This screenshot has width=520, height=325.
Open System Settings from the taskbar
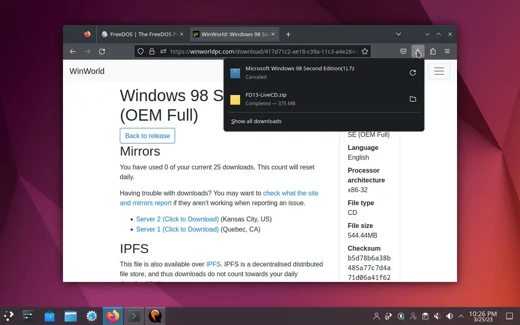[x=28, y=316]
